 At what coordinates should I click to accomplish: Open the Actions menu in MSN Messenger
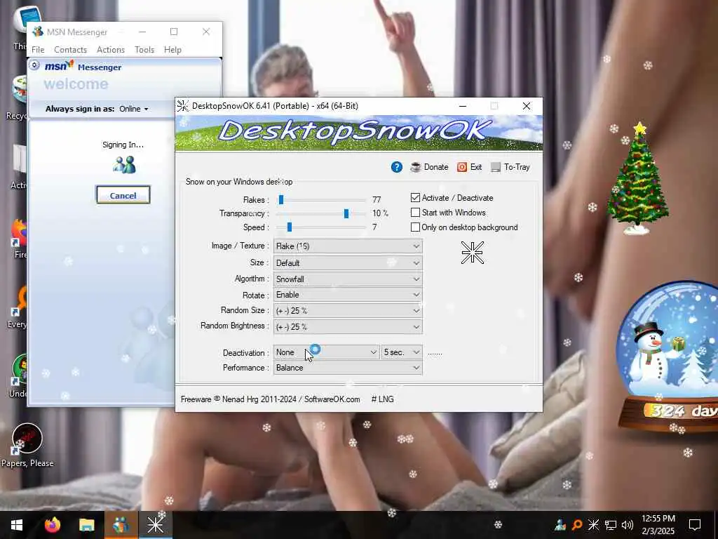coord(110,50)
